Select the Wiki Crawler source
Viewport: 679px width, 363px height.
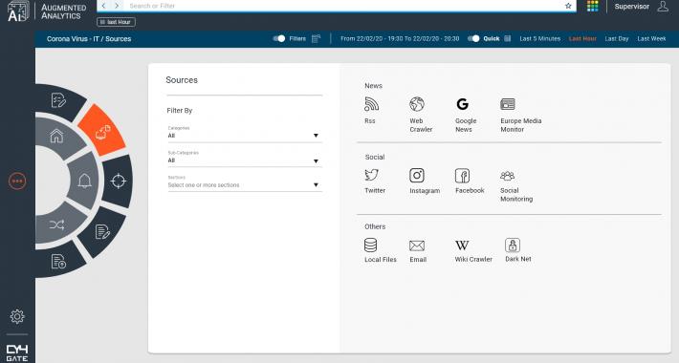(472, 250)
